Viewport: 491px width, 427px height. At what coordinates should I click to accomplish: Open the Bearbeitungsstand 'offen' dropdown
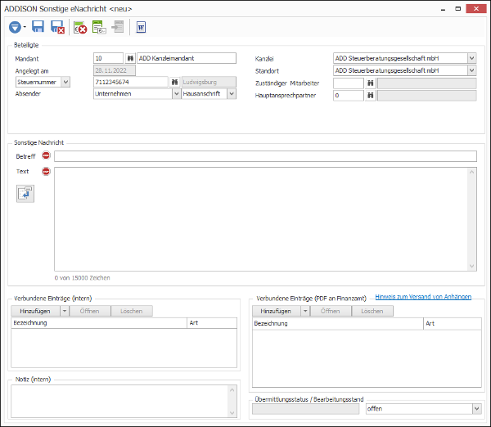[476, 409]
